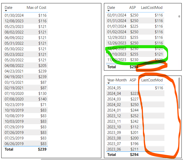Select the 12/26/2023 date cell

117,43
